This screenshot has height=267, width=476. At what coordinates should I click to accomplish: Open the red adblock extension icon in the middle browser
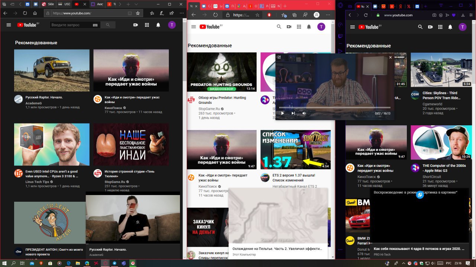pos(270,15)
